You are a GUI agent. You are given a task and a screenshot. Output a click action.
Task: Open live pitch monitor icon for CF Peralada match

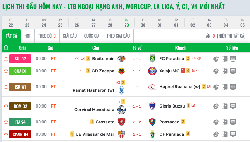tap(233, 134)
